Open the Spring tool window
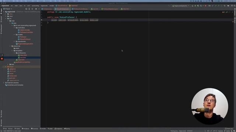 pyautogui.click(x=67, y=129)
